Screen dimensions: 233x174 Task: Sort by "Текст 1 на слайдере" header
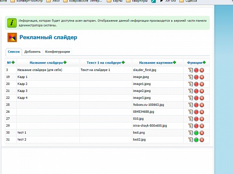coord(104,63)
